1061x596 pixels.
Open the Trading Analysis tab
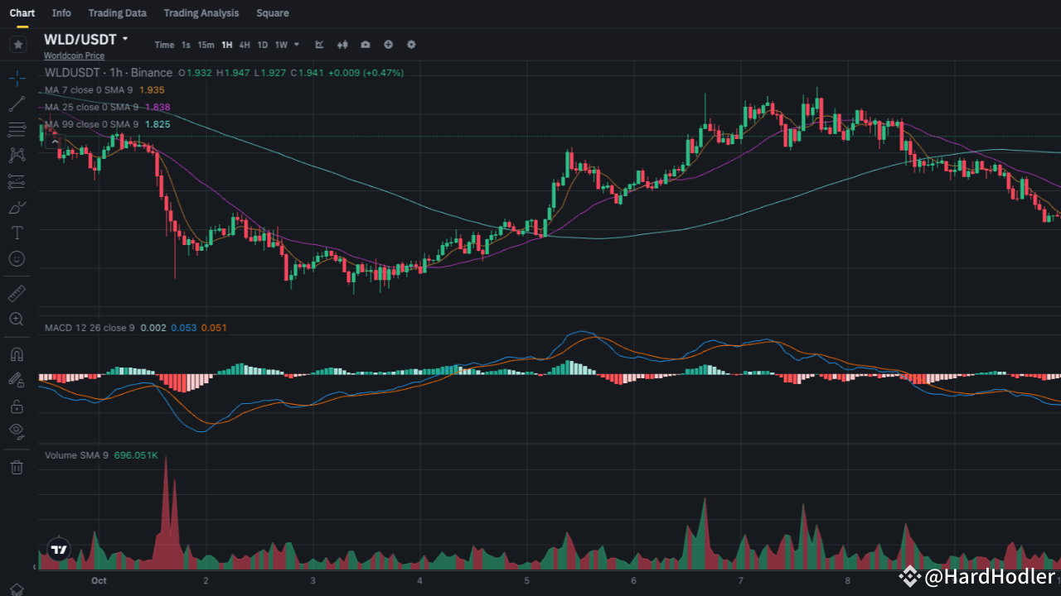(201, 13)
